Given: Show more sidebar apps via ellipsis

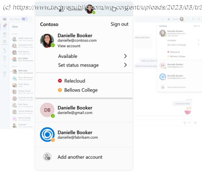Looking at the screenshot, I should click(x=5, y=66).
